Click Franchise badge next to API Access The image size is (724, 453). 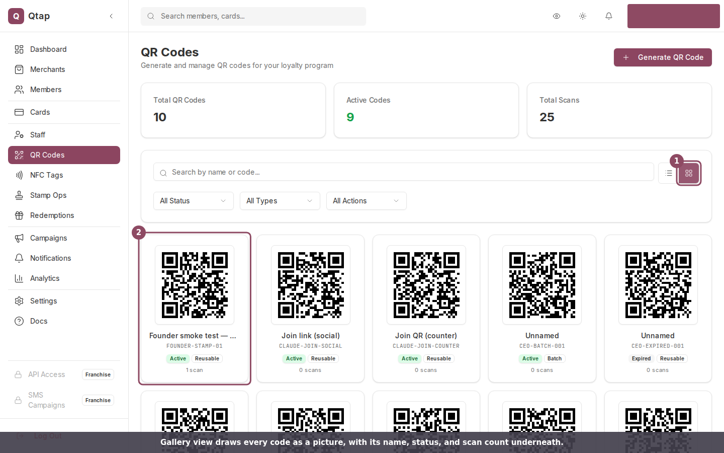click(x=98, y=374)
